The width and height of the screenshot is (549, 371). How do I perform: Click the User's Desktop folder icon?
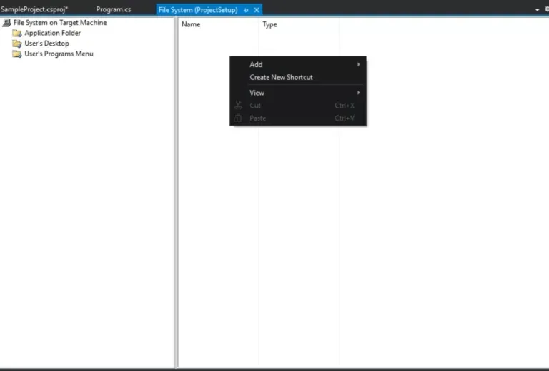coord(17,44)
